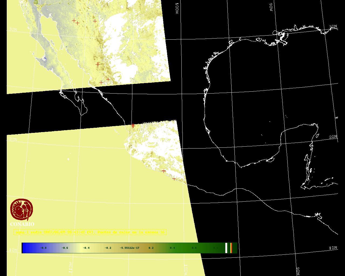
Task: Click the 20N latitude label at the left edge
Action: [x=13, y=139]
